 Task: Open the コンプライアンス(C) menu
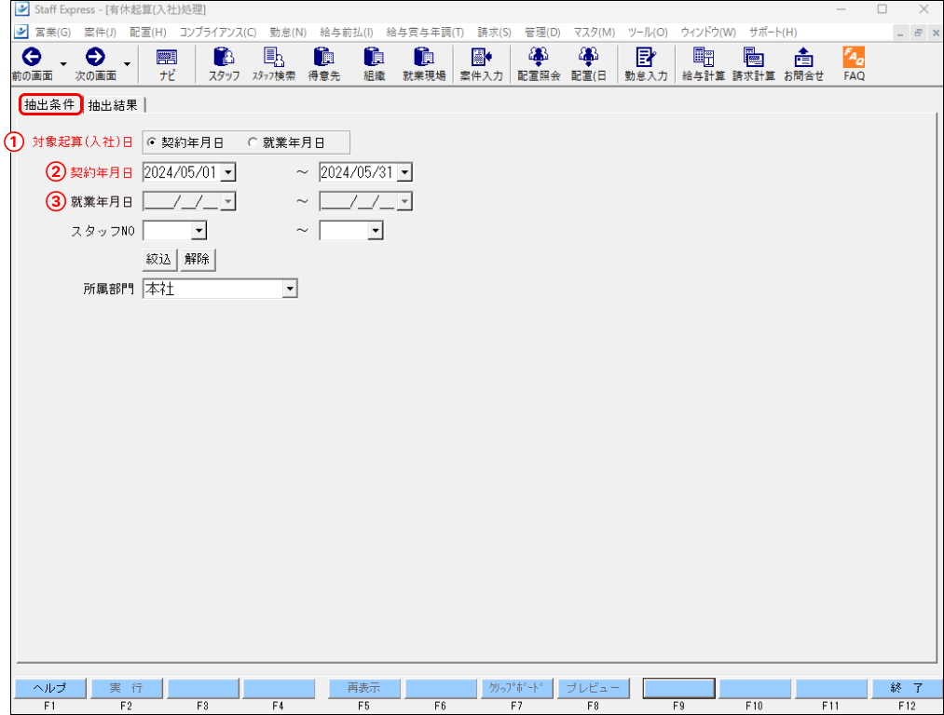[218, 32]
